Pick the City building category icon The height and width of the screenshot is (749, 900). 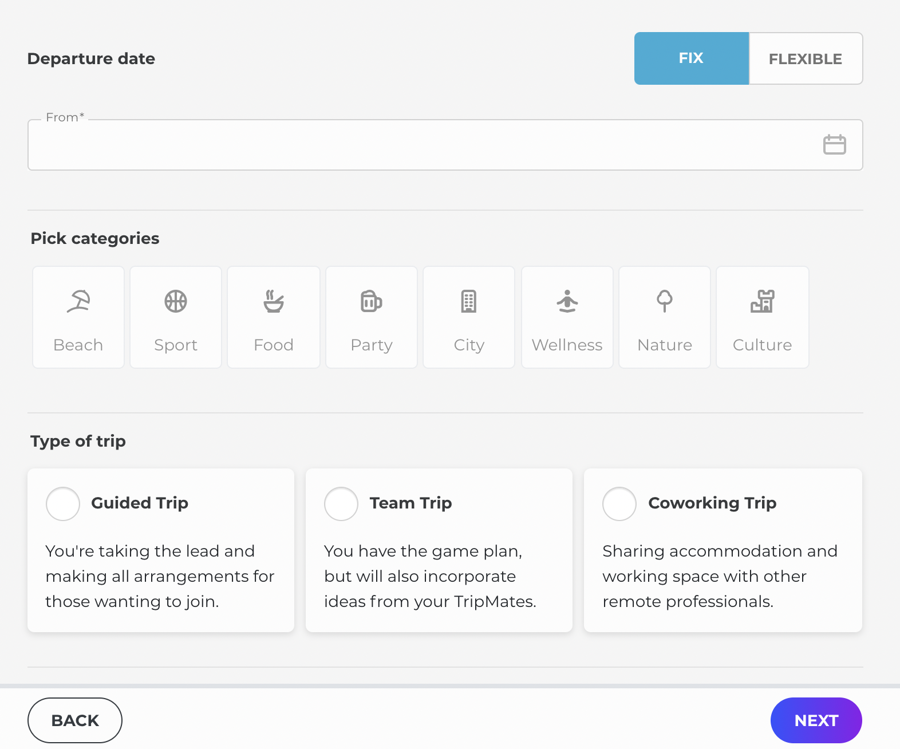click(x=469, y=301)
